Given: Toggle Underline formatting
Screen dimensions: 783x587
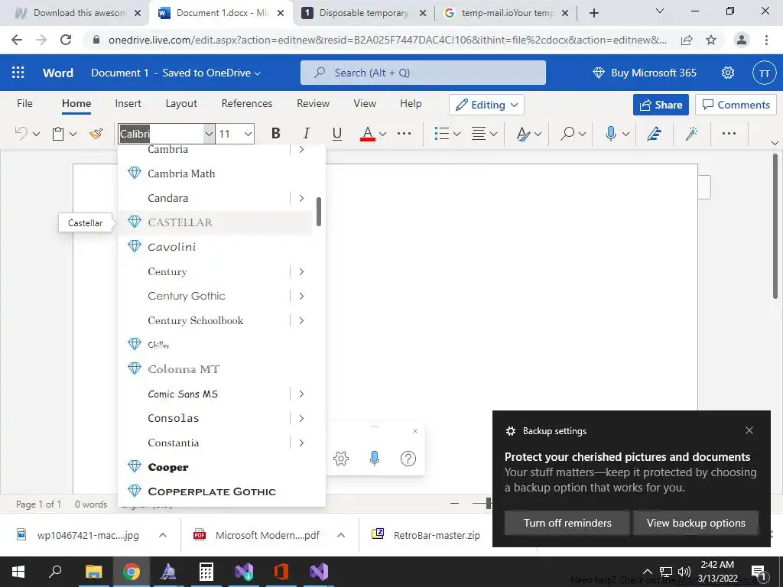Looking at the screenshot, I should [337, 133].
